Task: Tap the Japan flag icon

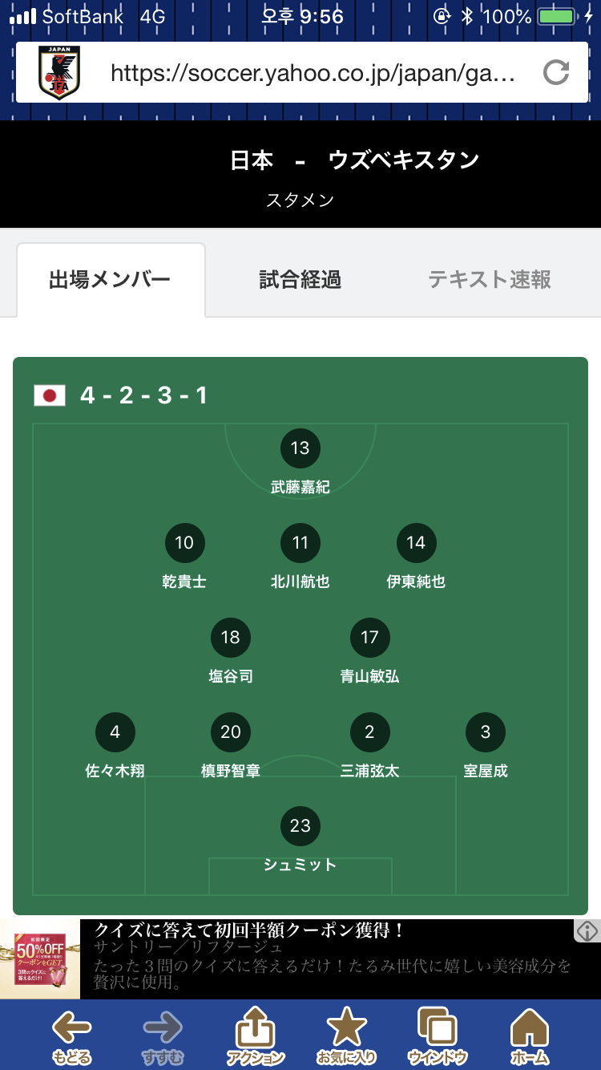Action: 50,395
